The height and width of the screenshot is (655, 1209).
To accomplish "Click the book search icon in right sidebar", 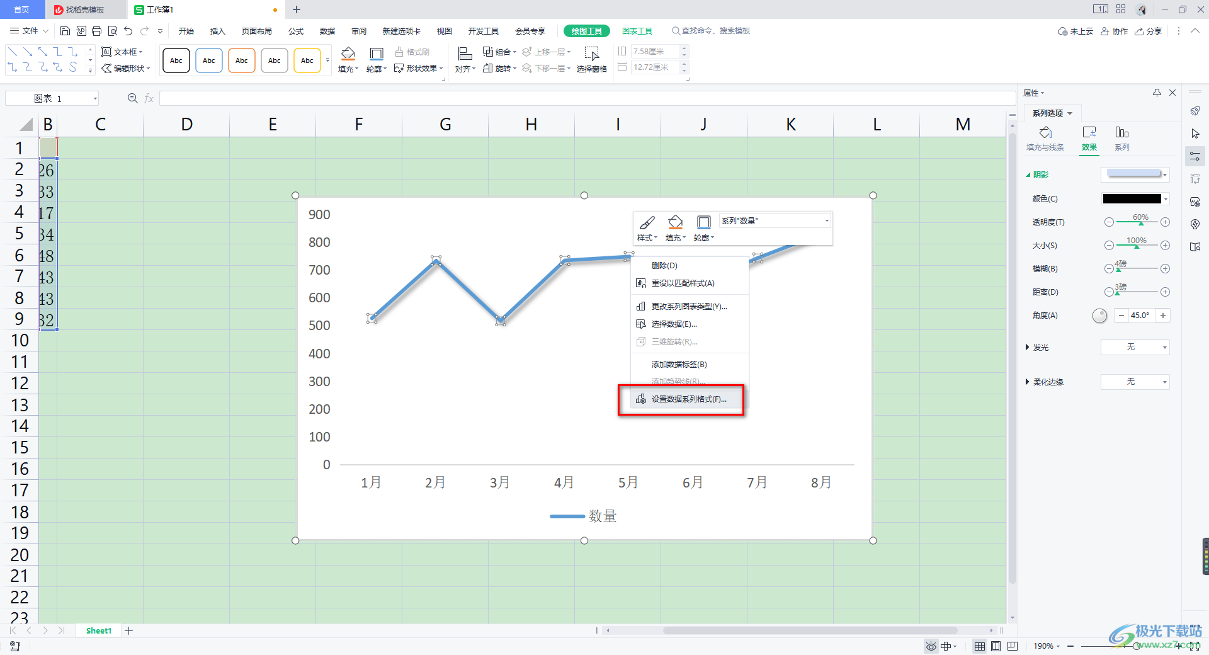I will (x=1195, y=247).
